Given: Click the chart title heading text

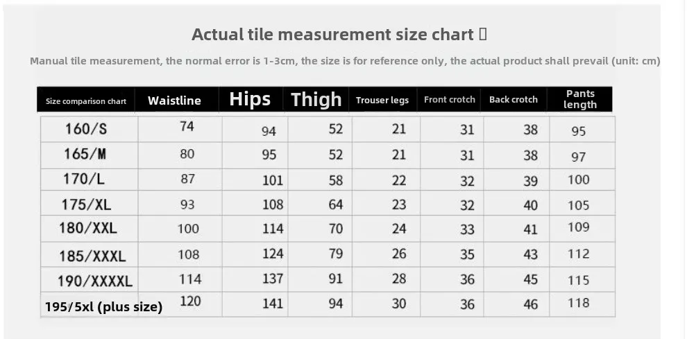Looking at the screenshot, I should click(x=339, y=34).
